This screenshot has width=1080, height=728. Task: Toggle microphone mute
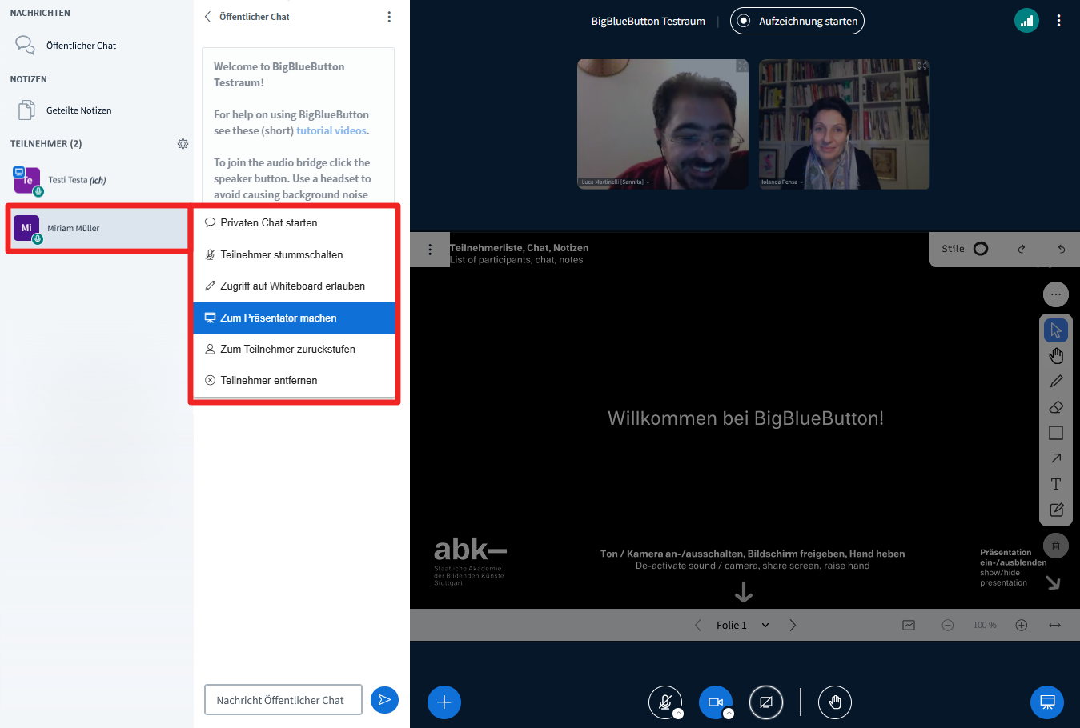664,702
